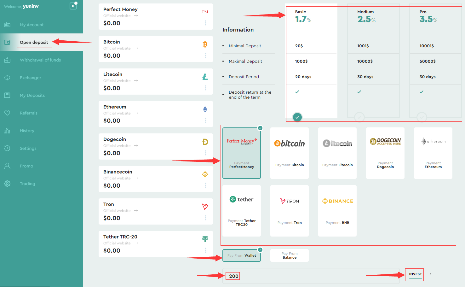Click the Binancecoin logo on wallet card
465x287 pixels.
point(205,174)
